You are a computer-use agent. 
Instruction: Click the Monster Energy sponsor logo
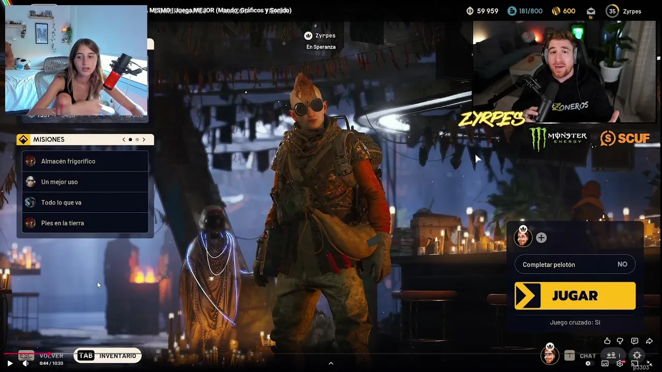coord(558,138)
